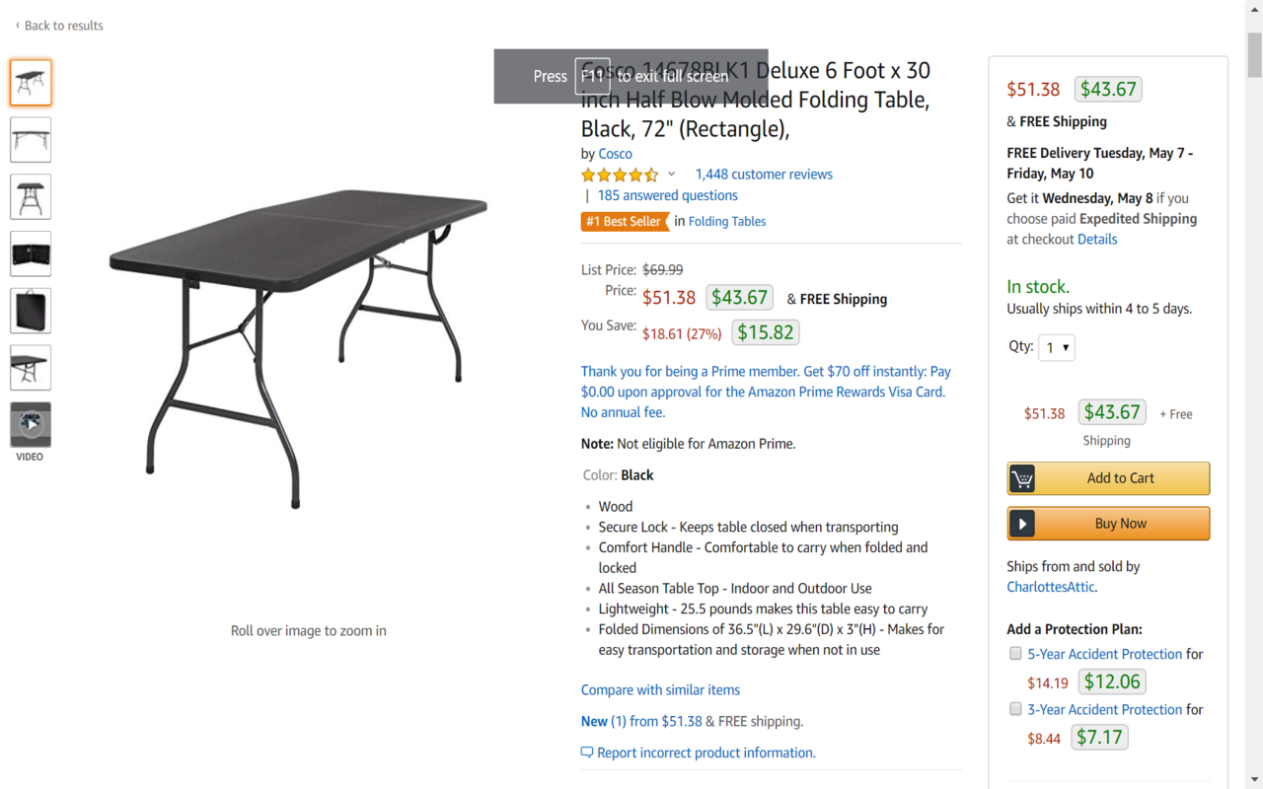Click the scrollbar down arrow
Screen dimensions: 1263x789
click(1254, 780)
